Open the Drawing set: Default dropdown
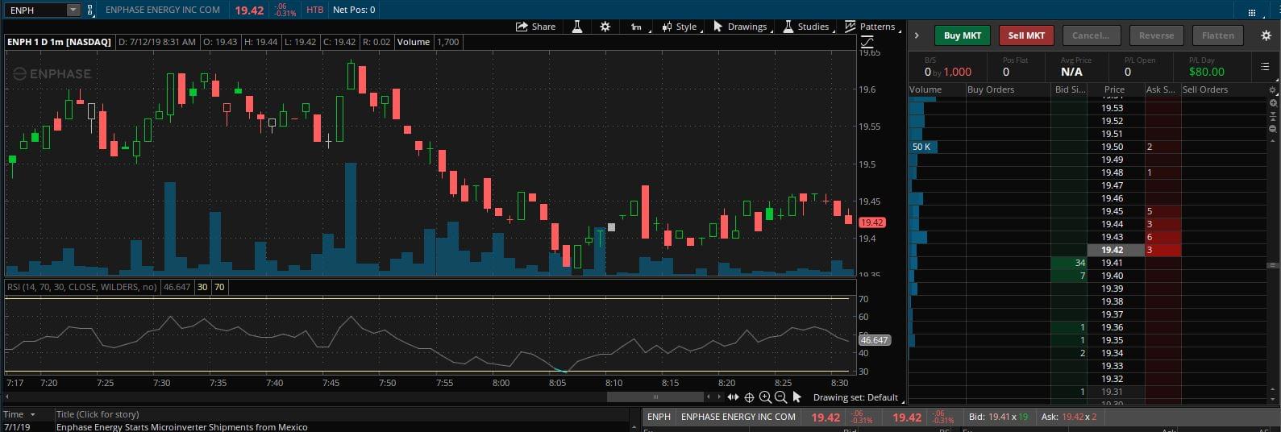 point(855,397)
